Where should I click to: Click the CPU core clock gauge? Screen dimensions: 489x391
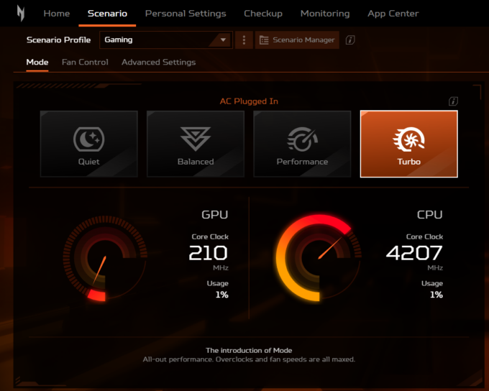tap(317, 258)
